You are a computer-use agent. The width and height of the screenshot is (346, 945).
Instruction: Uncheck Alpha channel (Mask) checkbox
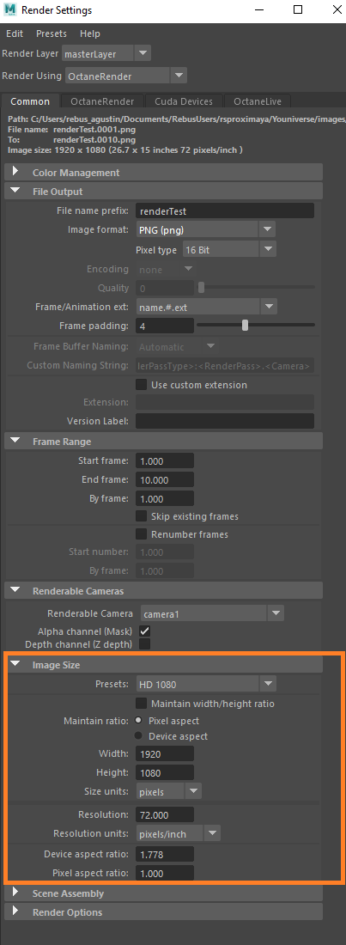coord(145,631)
